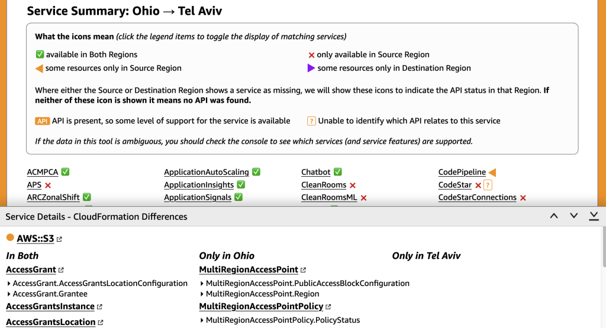Screen dimensions: 606x328
Task: Click orange triangle beside CodePipeline
Action: (x=492, y=173)
